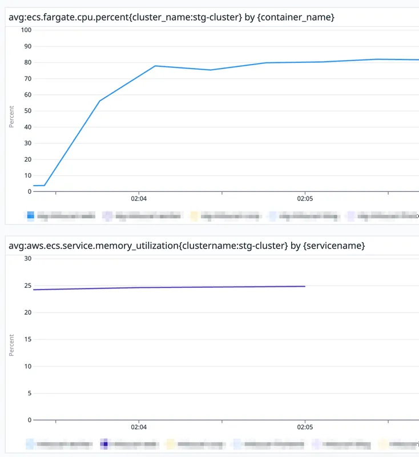The width and height of the screenshot is (419, 457).
Task: Click the blue legend swatch in the CPU chart
Action: coord(31,216)
